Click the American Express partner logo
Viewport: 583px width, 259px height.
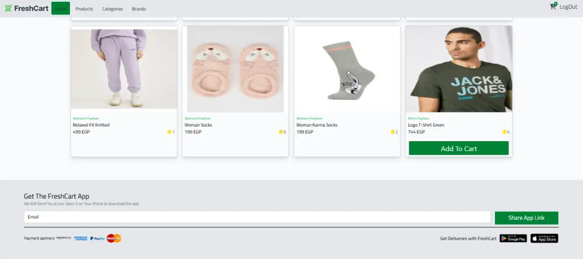pyautogui.click(x=80, y=238)
